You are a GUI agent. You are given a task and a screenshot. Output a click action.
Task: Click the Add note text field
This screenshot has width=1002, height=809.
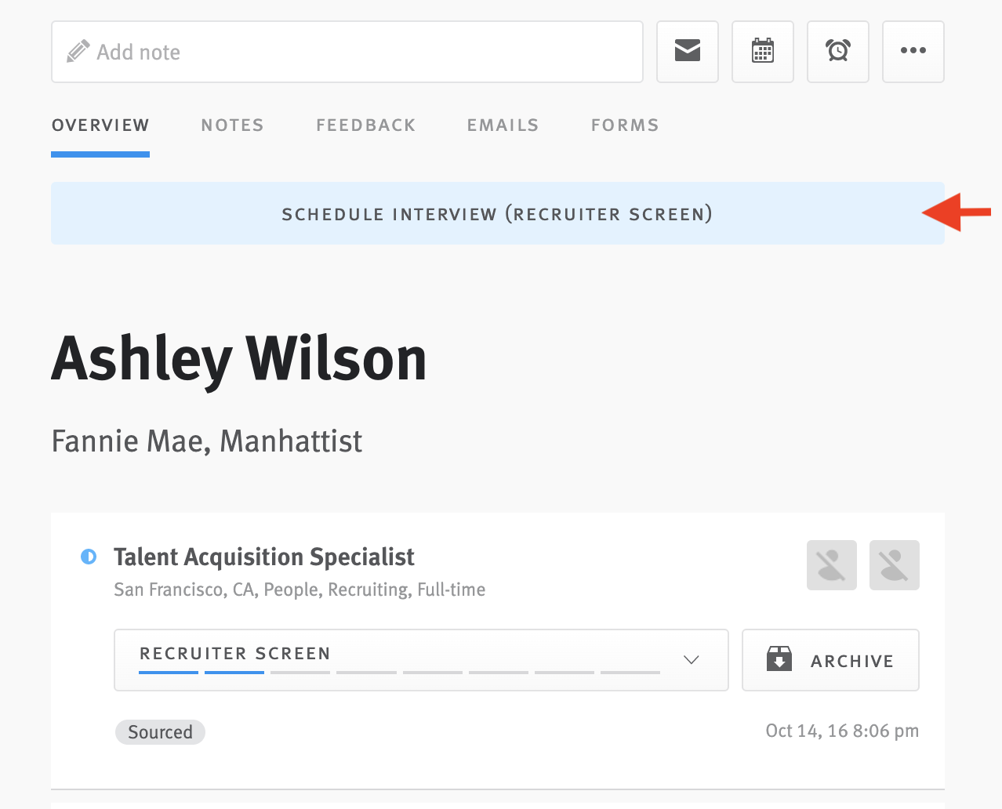click(368, 52)
